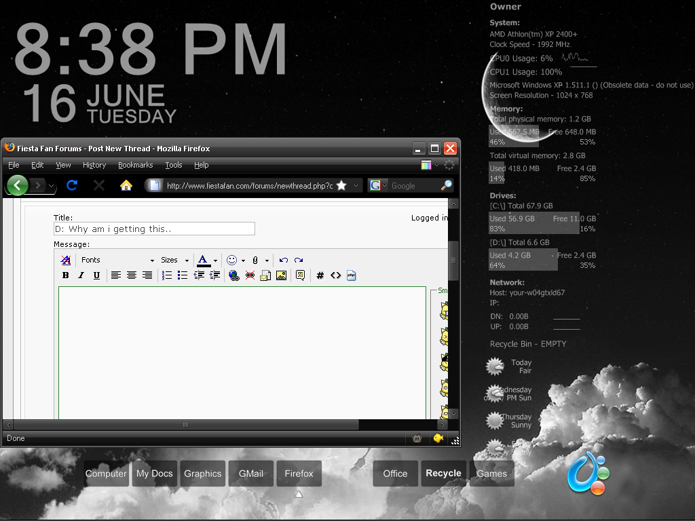Expand the text color dropdown arrow
Viewport: 695px width, 521px height.
click(215, 260)
